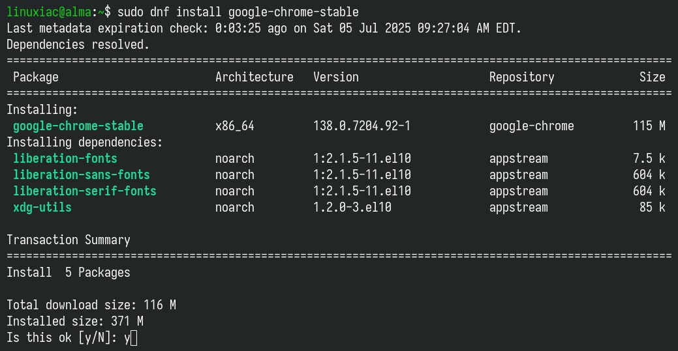Click the Version column header
Screen dimensions: 678x351
[336, 77]
